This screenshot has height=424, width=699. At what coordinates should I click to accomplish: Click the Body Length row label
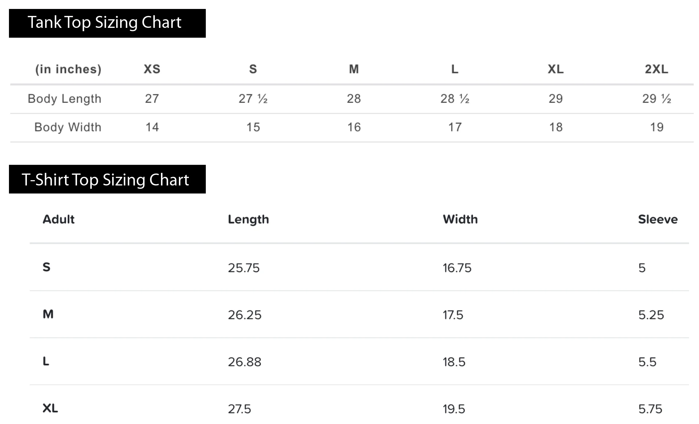coord(64,99)
